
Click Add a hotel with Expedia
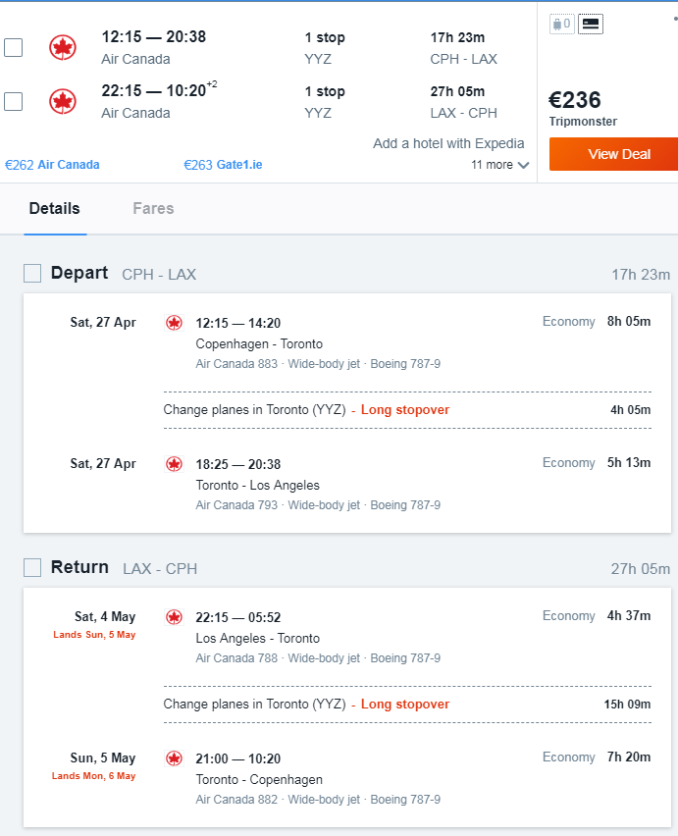[448, 143]
